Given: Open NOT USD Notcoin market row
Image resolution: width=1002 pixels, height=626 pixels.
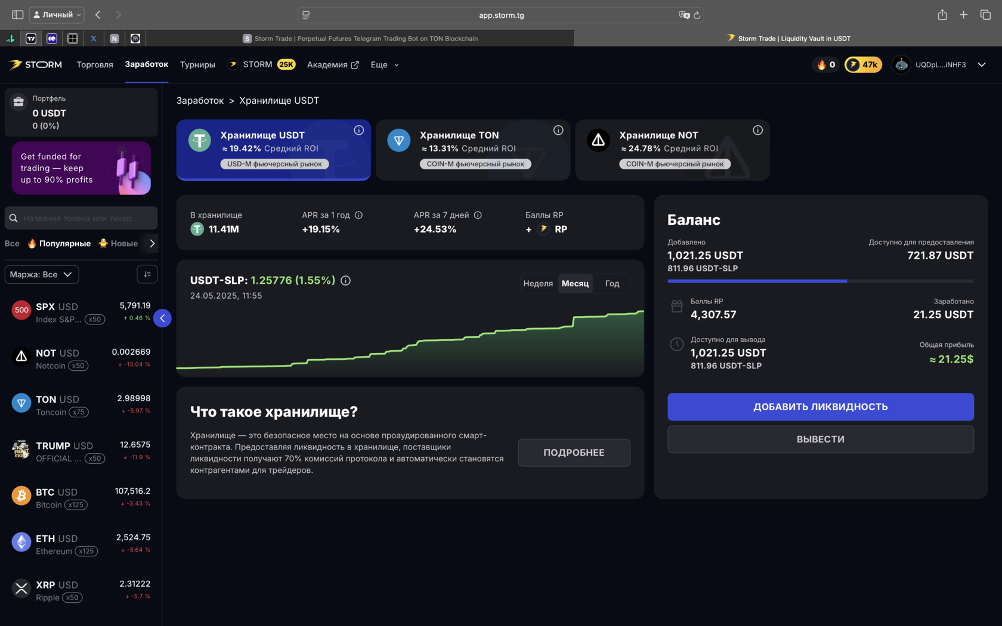Looking at the screenshot, I should click(x=81, y=359).
